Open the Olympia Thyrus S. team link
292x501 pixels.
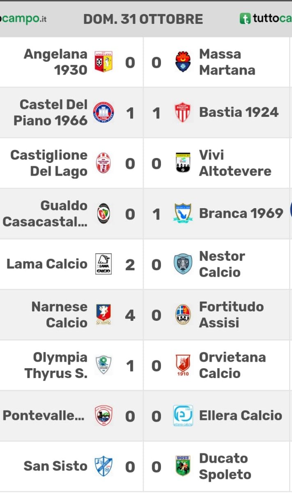[56, 365]
